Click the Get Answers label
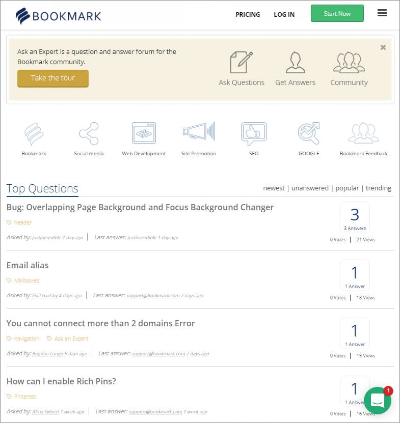Screen dimensions: 400x423 tap(295, 82)
